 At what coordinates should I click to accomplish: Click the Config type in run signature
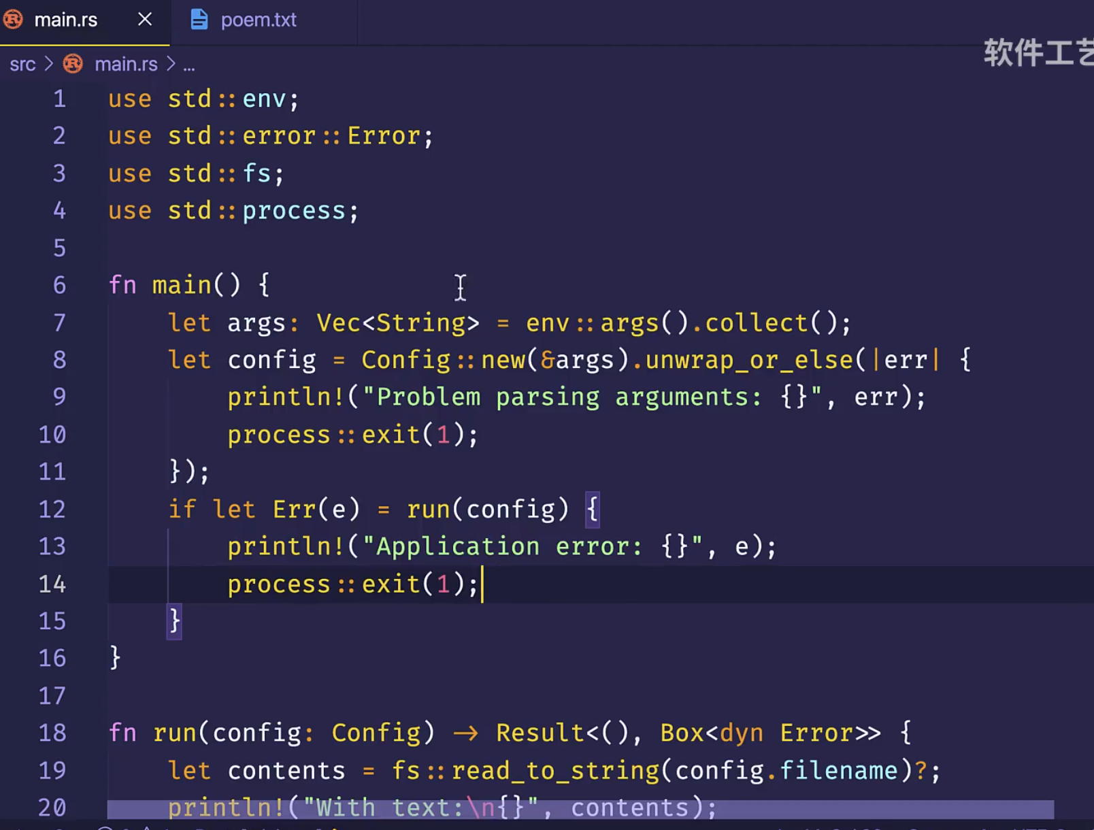point(376,733)
